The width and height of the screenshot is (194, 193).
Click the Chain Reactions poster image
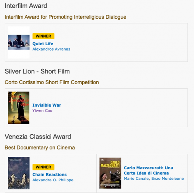(19, 173)
